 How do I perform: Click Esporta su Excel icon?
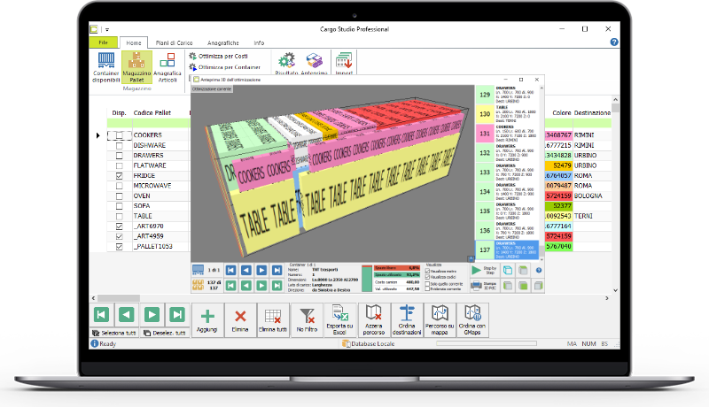point(339,316)
